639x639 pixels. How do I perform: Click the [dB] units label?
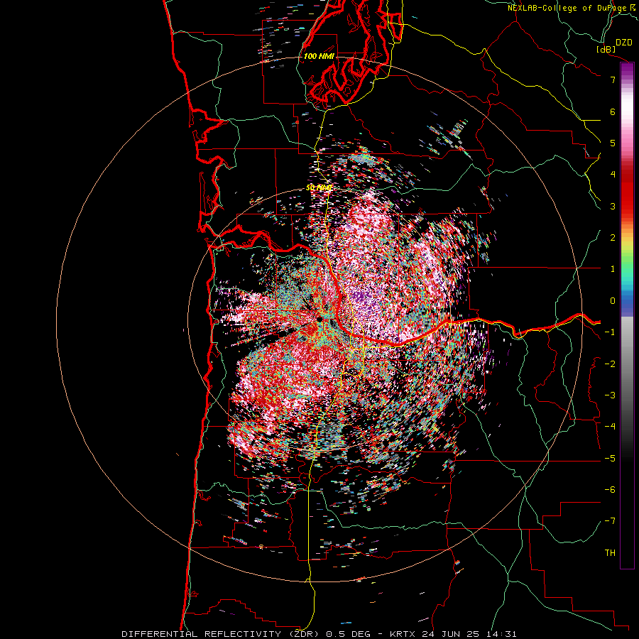click(606, 49)
